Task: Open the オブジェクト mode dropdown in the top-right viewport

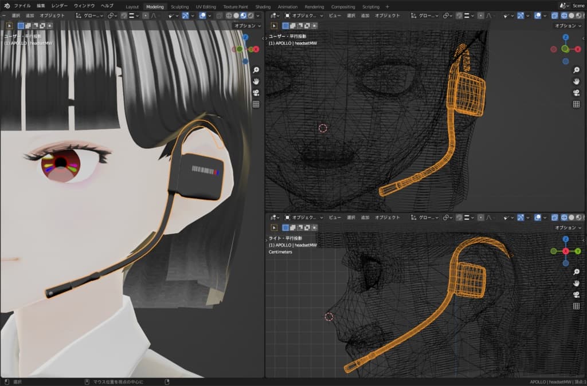Action: (x=304, y=15)
